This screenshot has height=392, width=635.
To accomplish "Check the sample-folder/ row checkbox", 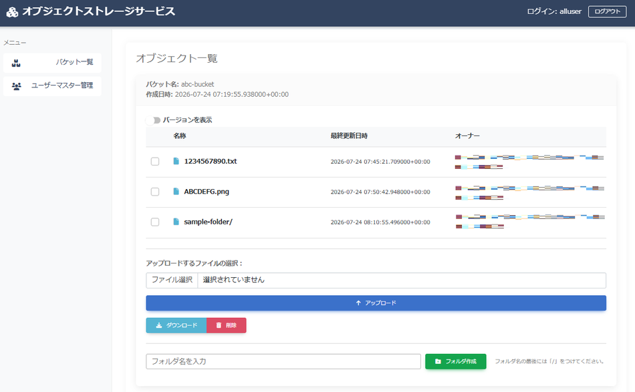I will point(155,222).
